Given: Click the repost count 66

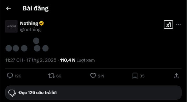Looking at the screenshot, I should (x=59, y=76).
